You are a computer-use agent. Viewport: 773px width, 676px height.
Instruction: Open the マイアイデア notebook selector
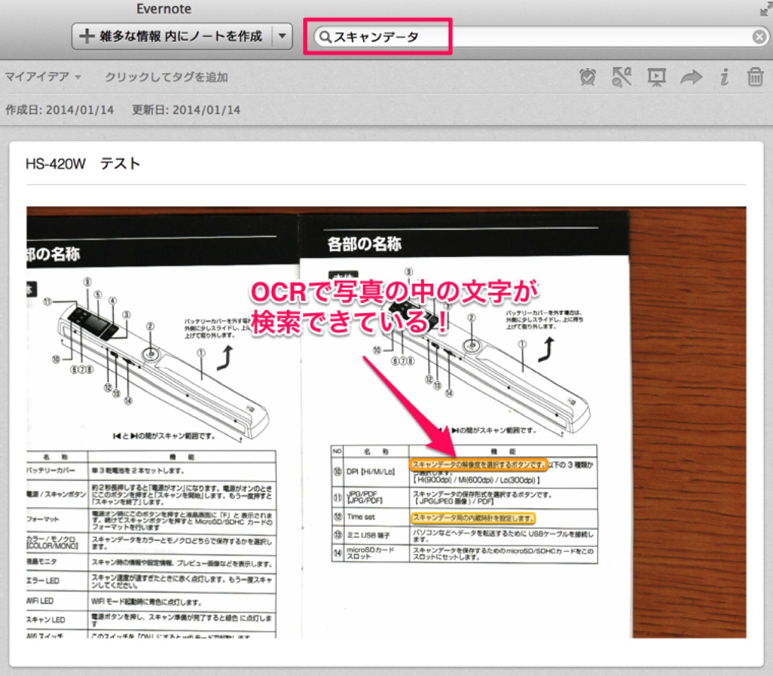(x=43, y=77)
